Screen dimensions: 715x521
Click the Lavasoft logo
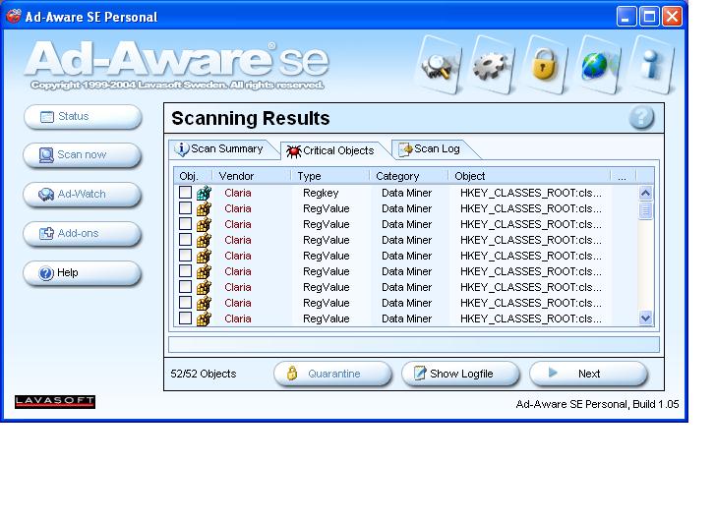click(x=55, y=402)
